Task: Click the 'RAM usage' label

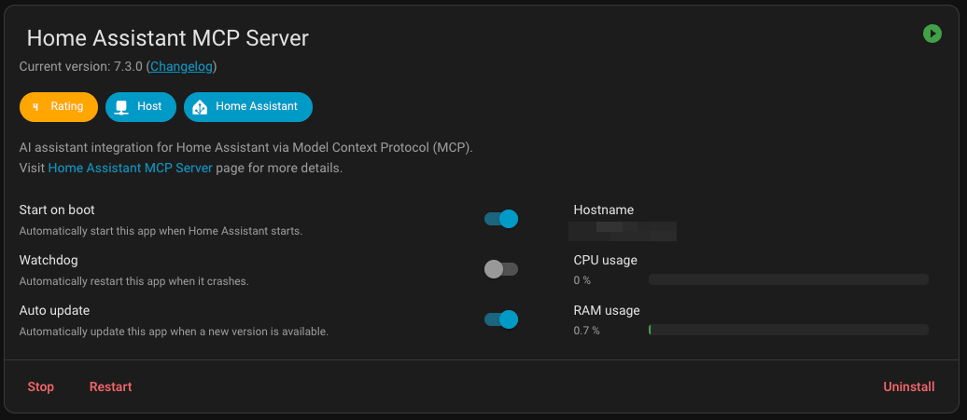Action: pos(607,310)
